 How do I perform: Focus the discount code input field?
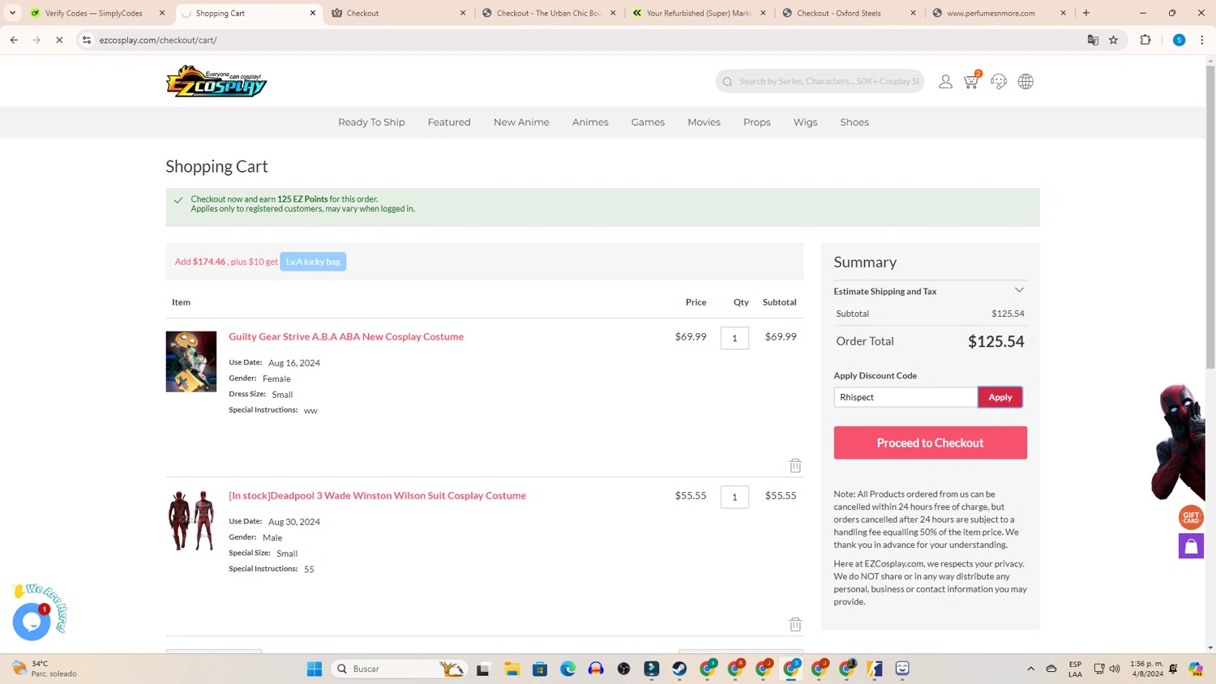tap(906, 397)
